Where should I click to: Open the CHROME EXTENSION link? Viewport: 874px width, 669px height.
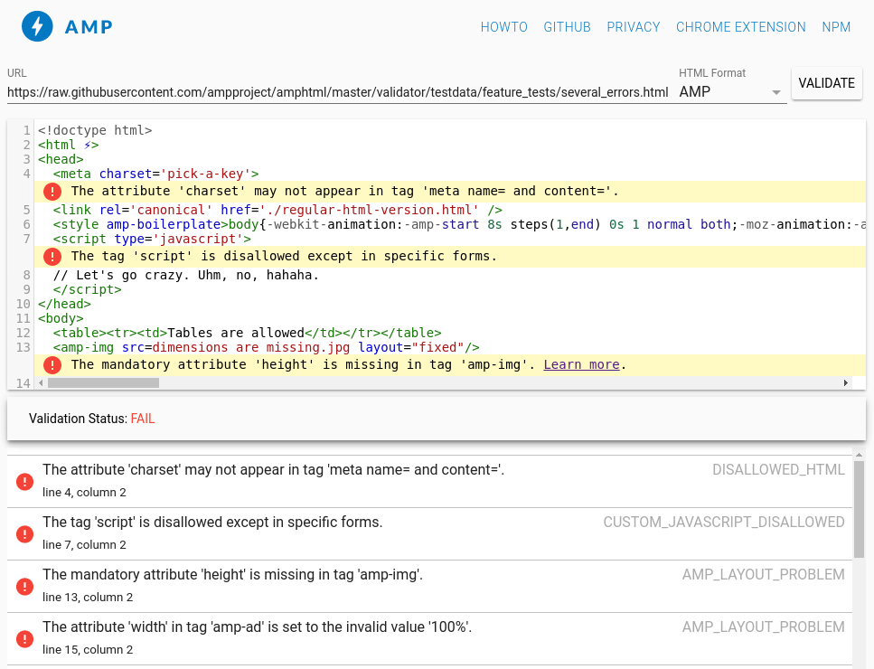point(740,27)
